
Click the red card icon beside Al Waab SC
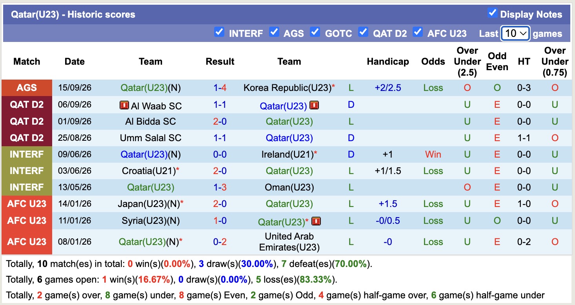coord(124,105)
